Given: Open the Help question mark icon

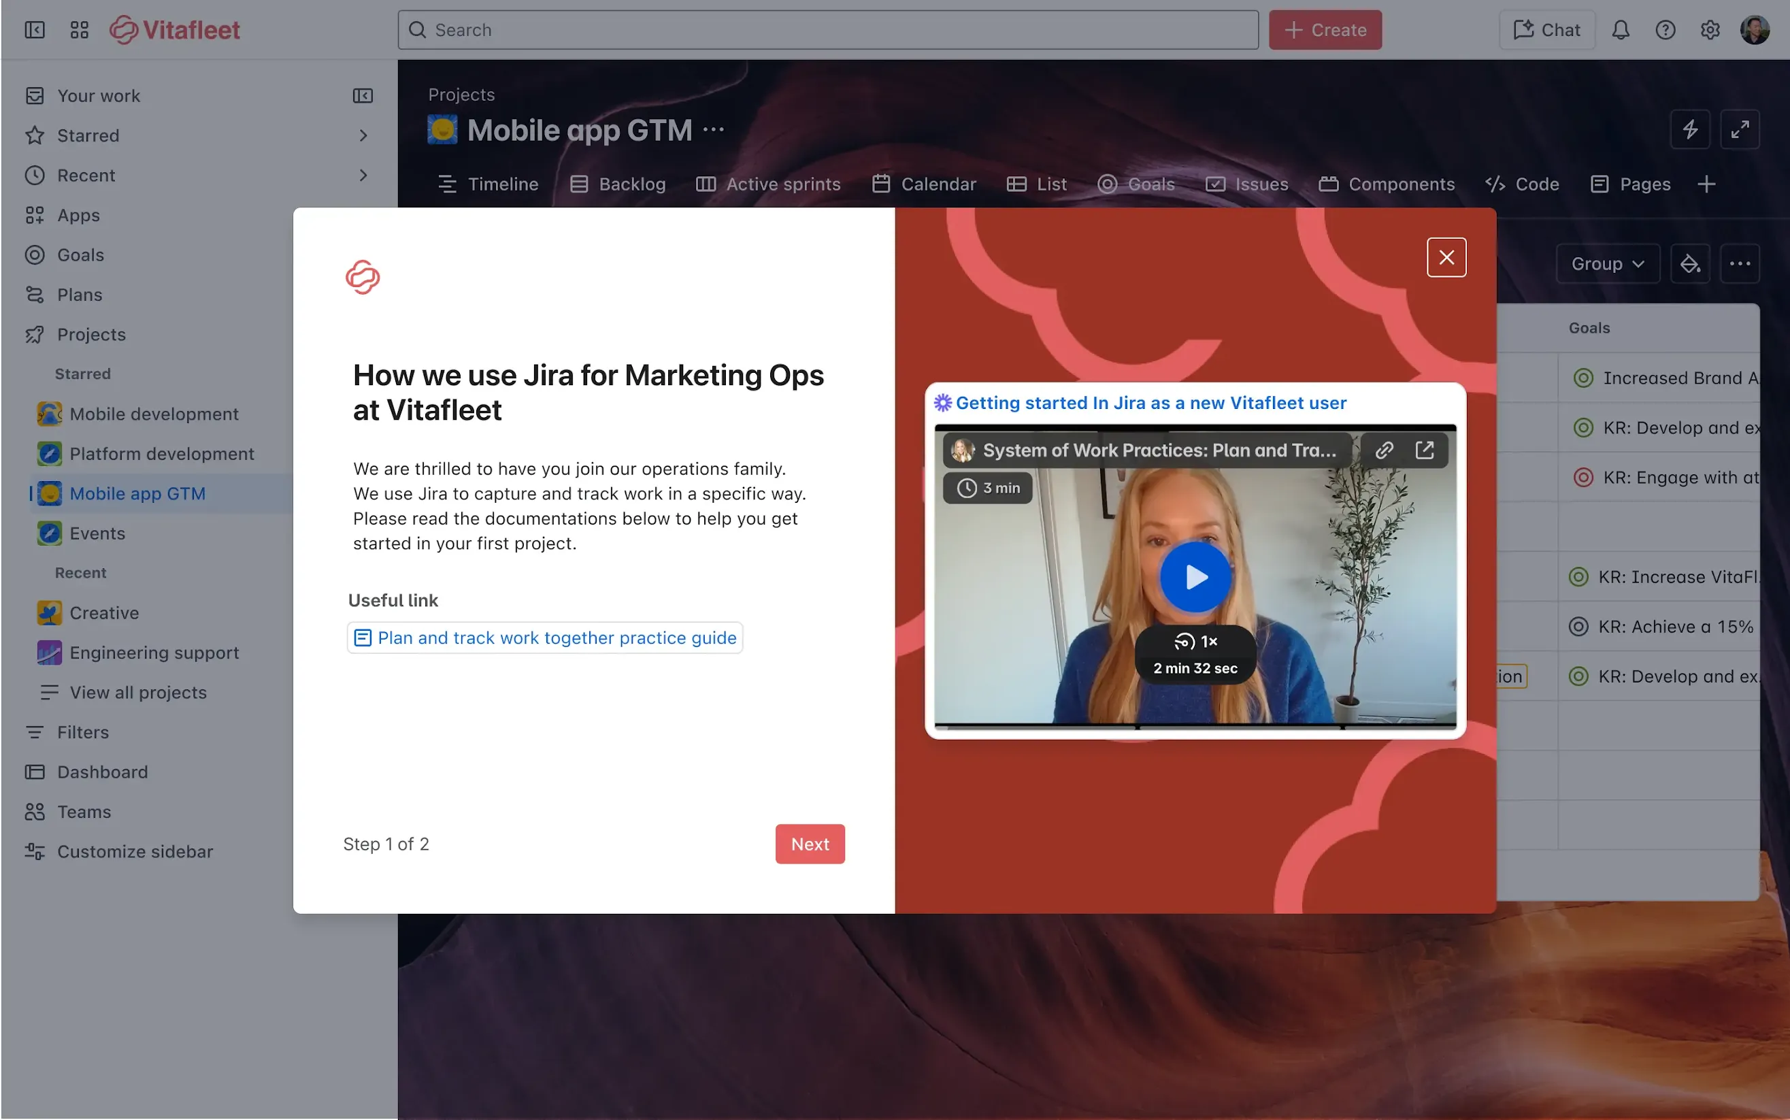Looking at the screenshot, I should (x=1665, y=30).
